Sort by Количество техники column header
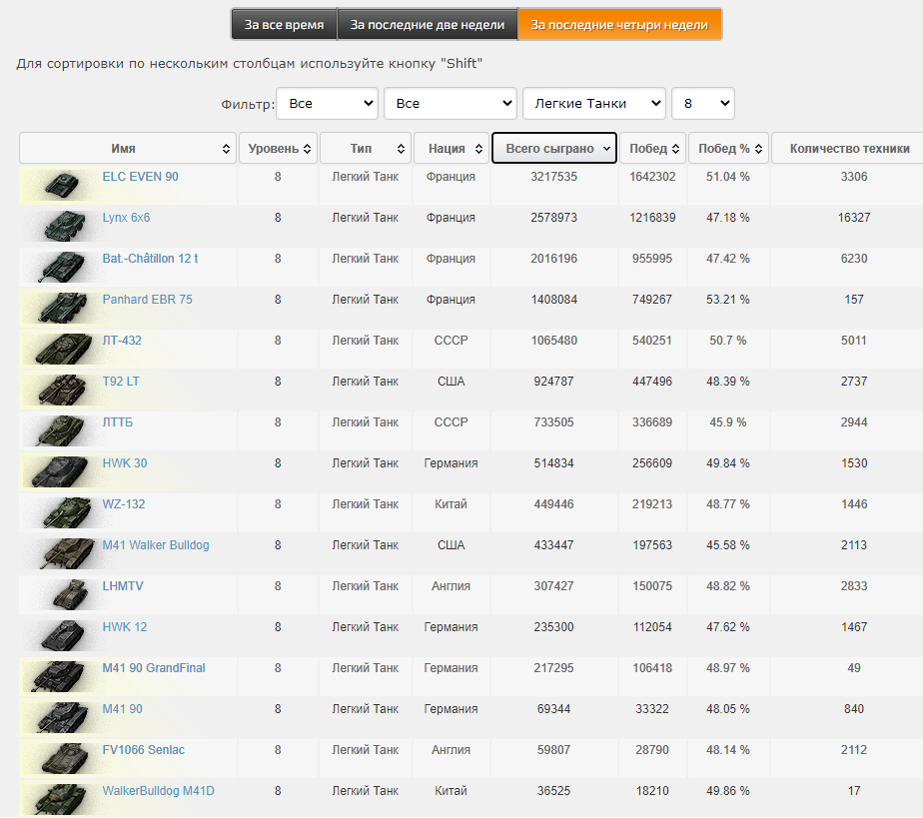The image size is (923, 818). 849,149
